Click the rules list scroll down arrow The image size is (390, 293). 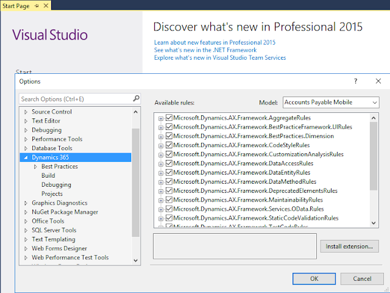pos(374,223)
